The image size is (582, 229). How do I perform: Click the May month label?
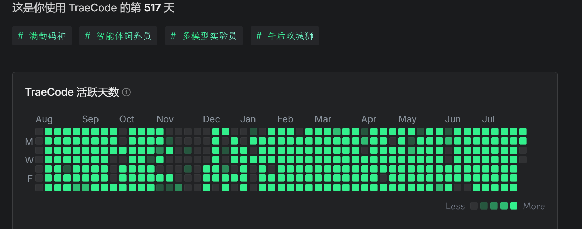point(407,119)
